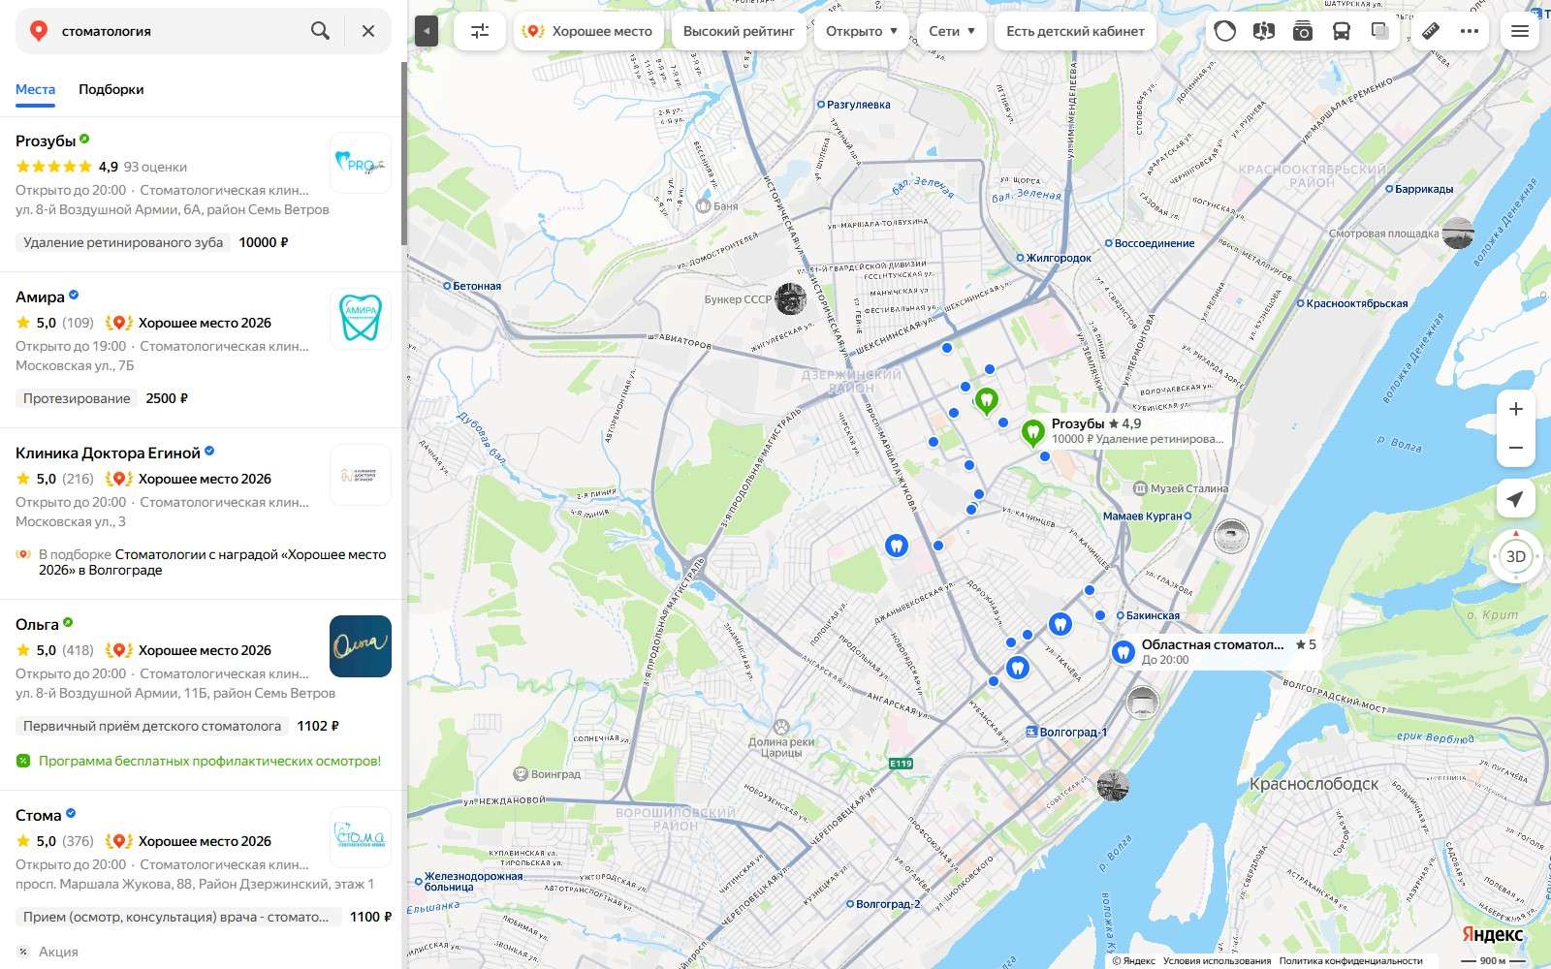Open the main hamburger menu
The image size is (1551, 969).
coord(1520,31)
